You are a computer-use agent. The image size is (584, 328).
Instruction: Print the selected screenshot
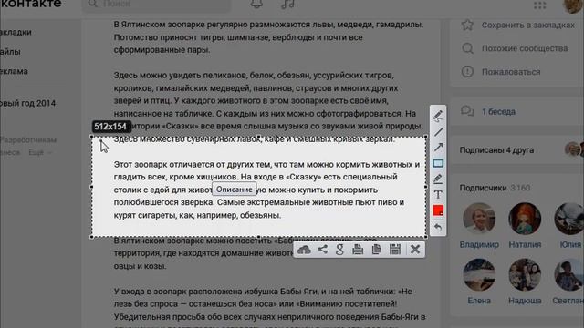pos(358,250)
